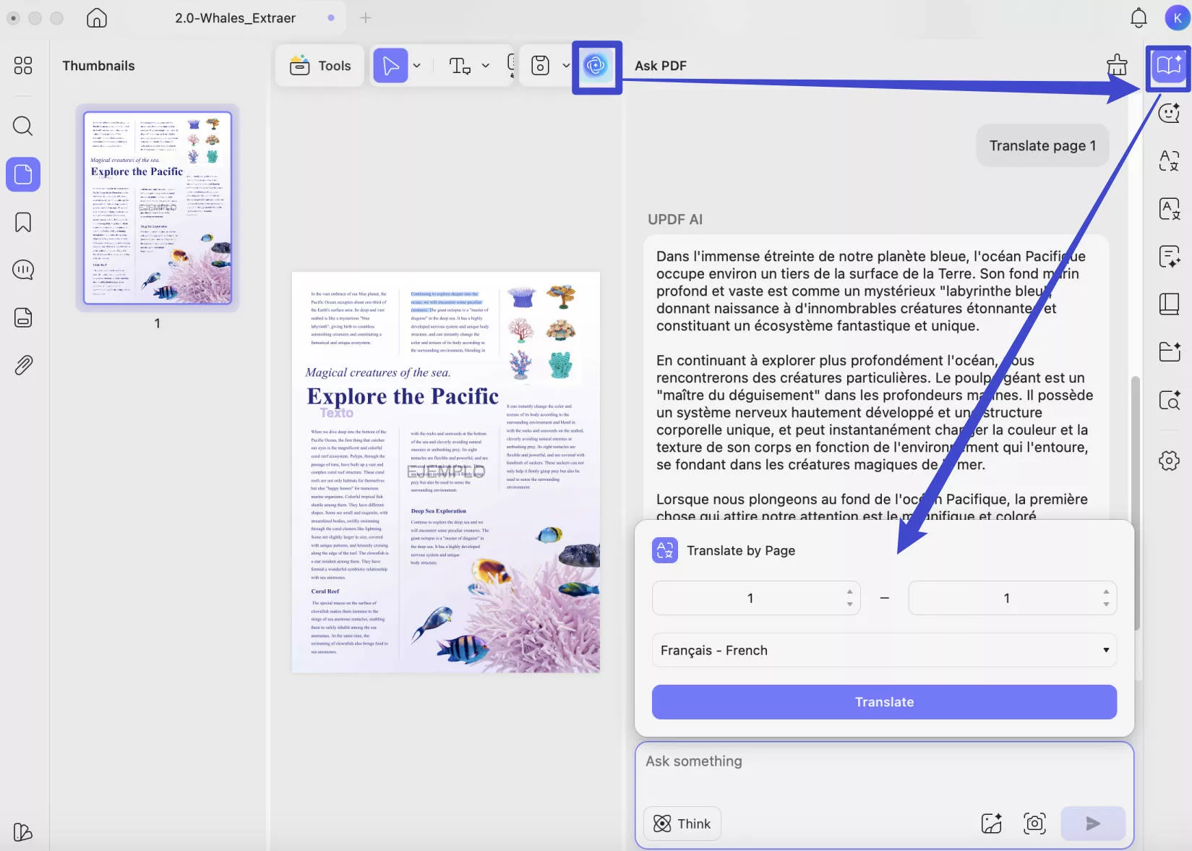Select page 1 thumbnail
1192x851 pixels.
[x=158, y=208]
